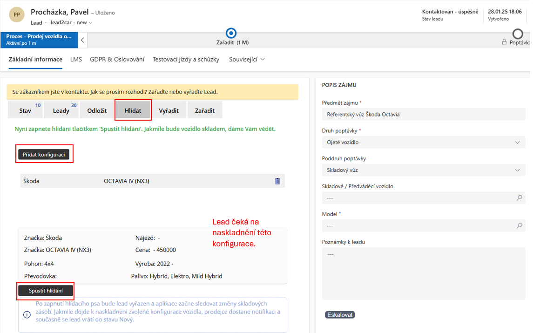Start watching with Spustit hlídání button
Screen dimensions: 533x333
pos(46,291)
